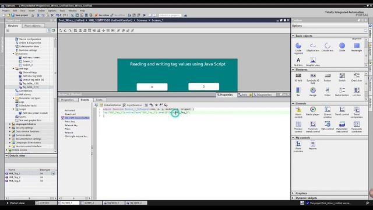
Task: Switch to the Texts tab
Action: (x=99, y=100)
